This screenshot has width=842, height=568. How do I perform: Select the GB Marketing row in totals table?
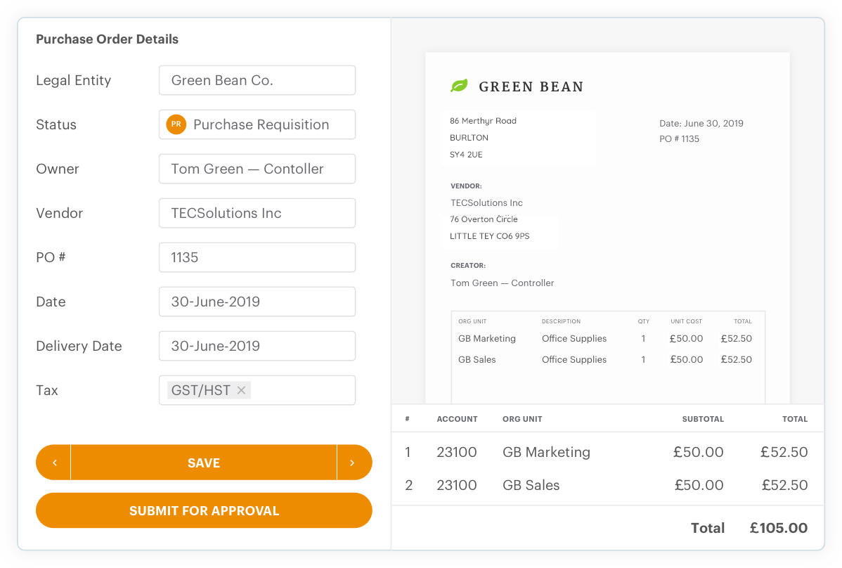[x=546, y=452]
